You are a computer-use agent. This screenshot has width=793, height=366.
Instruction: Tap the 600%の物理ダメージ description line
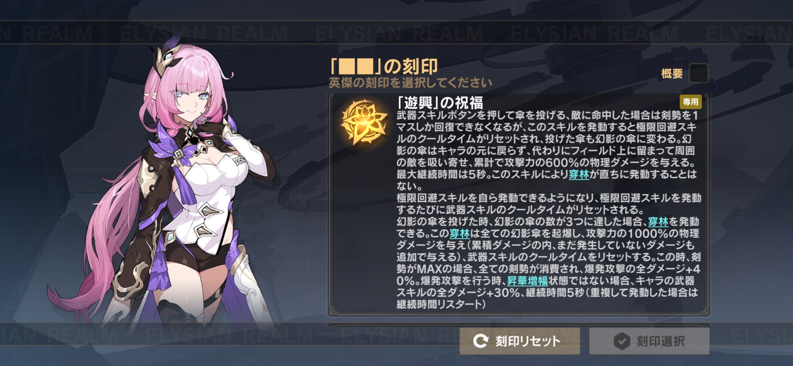[546, 163]
